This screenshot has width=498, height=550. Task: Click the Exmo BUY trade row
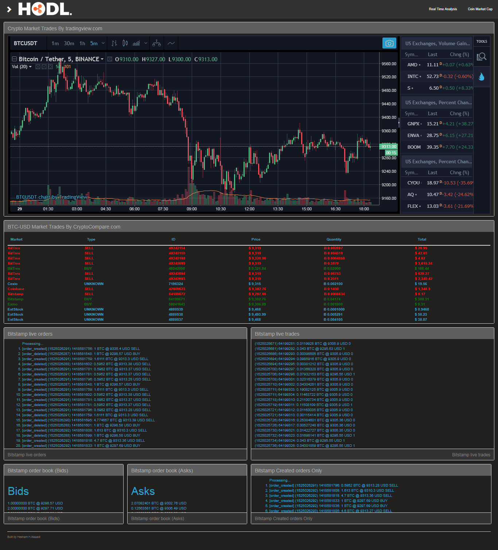249,304
